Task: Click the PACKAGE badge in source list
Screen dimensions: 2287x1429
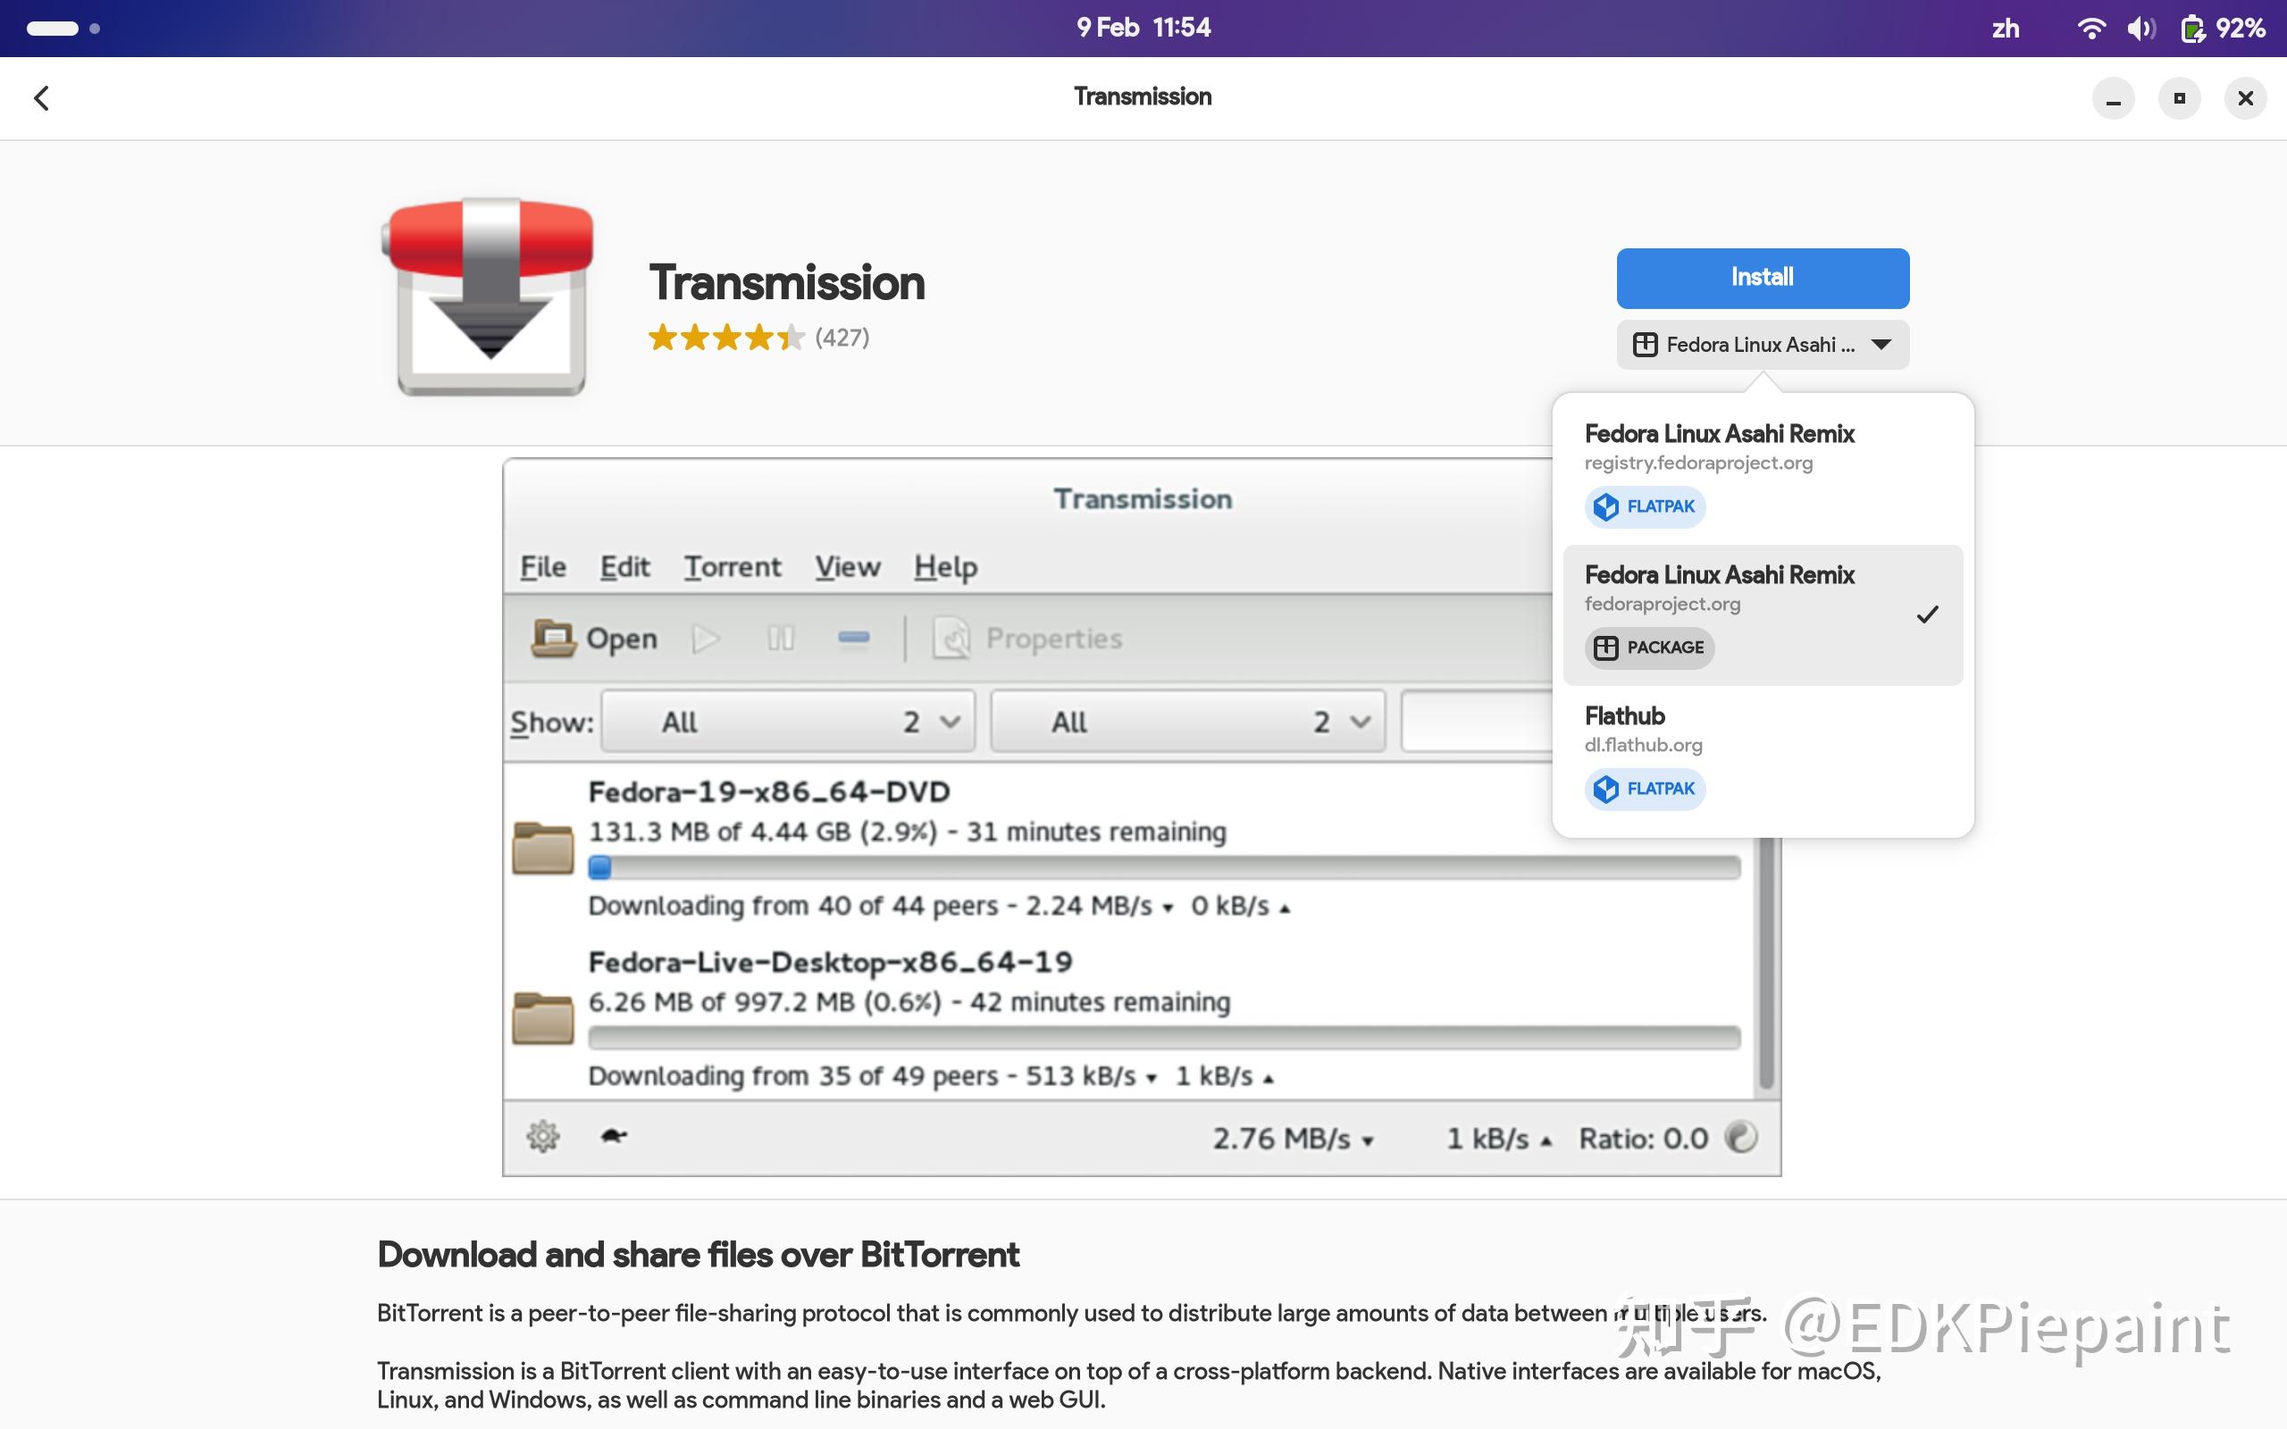Action: 1649,648
